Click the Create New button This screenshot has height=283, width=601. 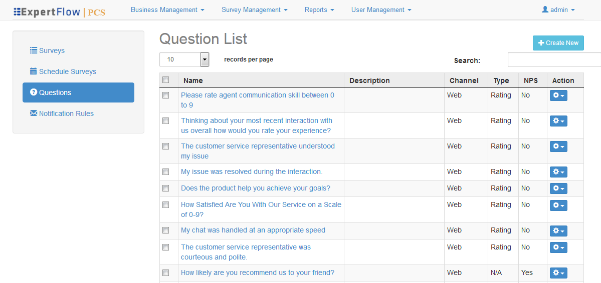pyautogui.click(x=558, y=43)
